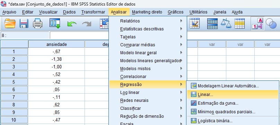The height and width of the screenshot is (125, 280).
Task: Click the cell with value ,85
Action: click(56, 113)
